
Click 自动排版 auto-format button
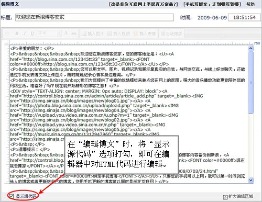point(171,33)
